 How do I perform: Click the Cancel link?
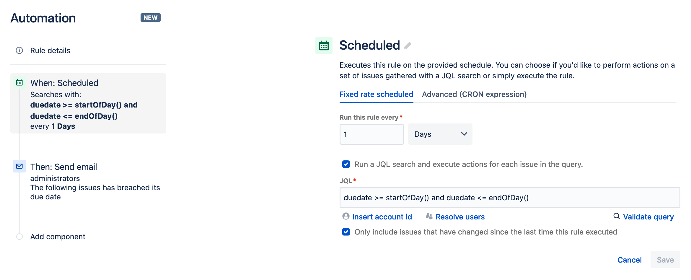point(630,260)
